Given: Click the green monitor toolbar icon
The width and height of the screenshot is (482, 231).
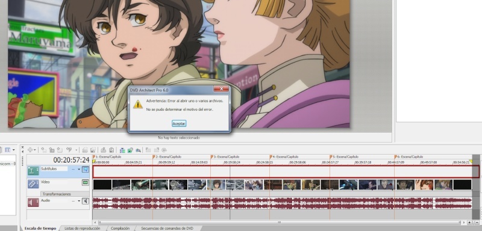Looking at the screenshot, I should point(130,150).
